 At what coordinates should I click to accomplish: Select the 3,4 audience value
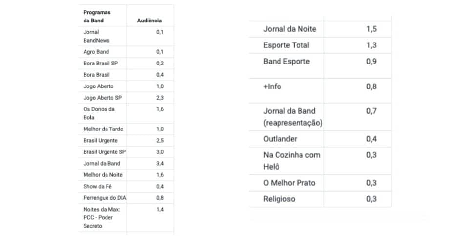pyautogui.click(x=160, y=164)
